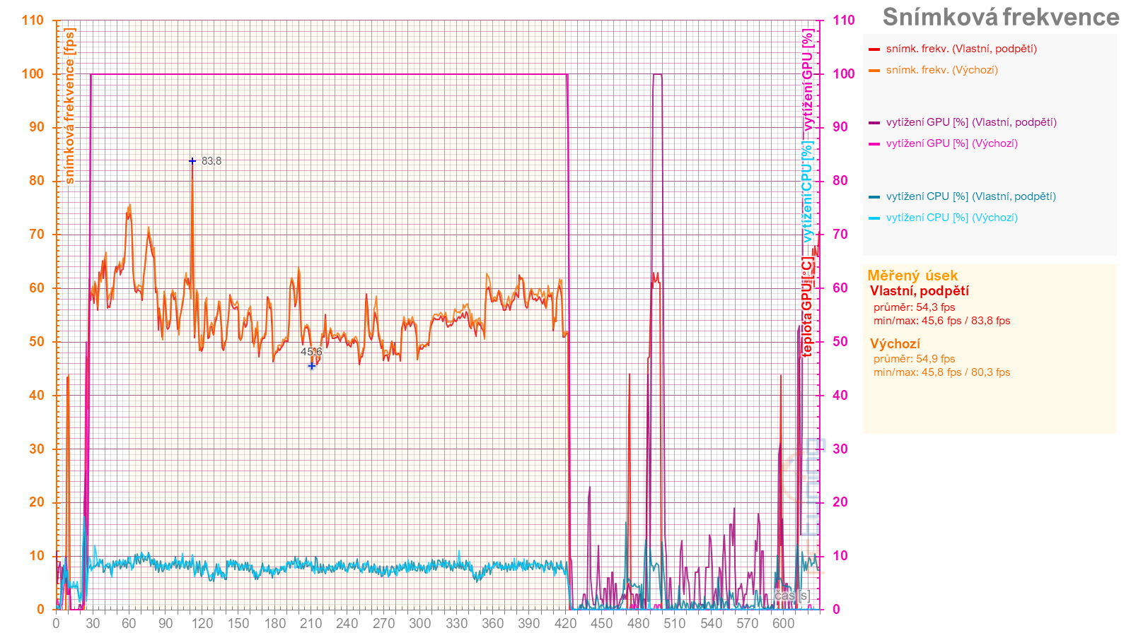Click orange swatch of snímk. frekv. Výchozí legend
This screenshot has height=633, width=1131.
[874, 71]
